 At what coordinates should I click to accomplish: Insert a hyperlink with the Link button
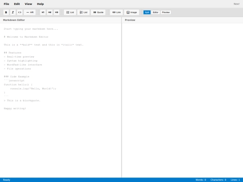tap(117, 13)
